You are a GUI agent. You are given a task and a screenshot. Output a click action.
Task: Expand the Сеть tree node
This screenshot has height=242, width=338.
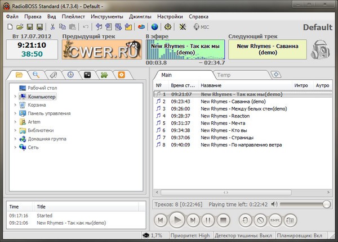(15, 147)
